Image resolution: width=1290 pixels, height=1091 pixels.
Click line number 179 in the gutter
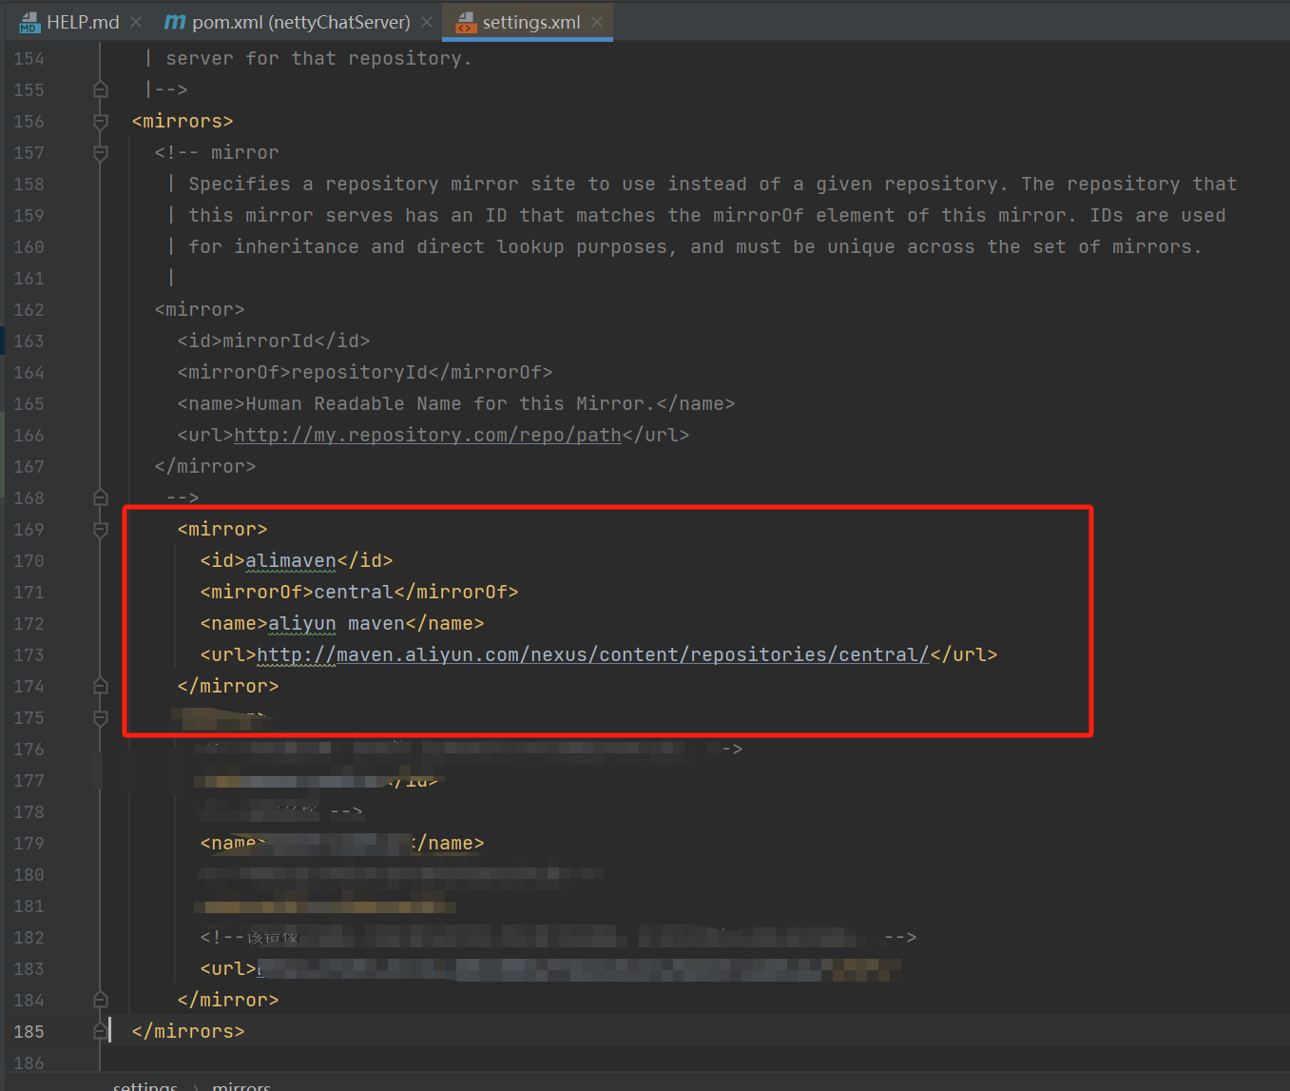coord(29,843)
